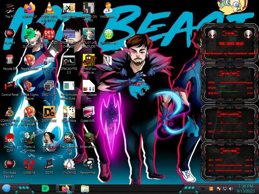
Task: Open the Super Hilda game icon
Action: coord(69,112)
